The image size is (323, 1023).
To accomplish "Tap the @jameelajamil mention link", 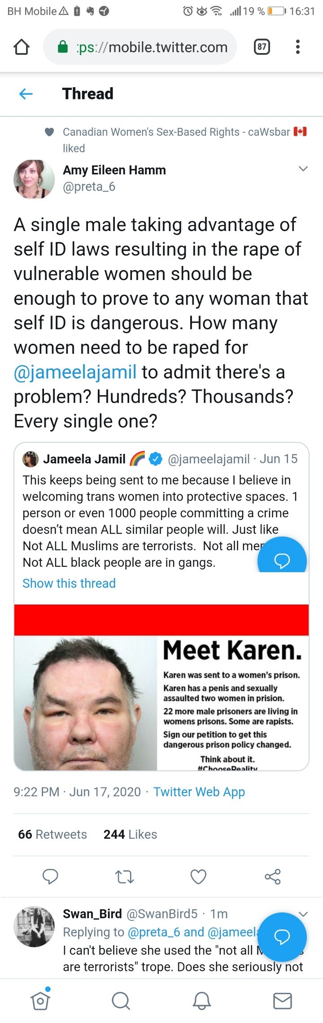I will 75,372.
